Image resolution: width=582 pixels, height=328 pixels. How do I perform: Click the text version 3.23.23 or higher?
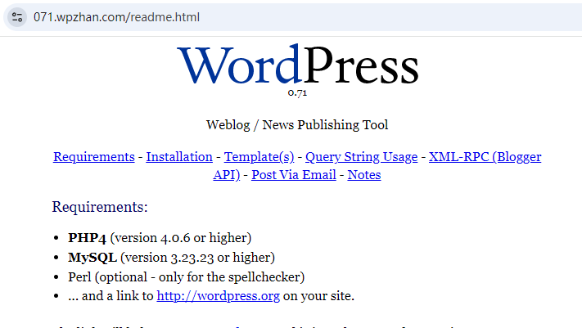(193, 258)
